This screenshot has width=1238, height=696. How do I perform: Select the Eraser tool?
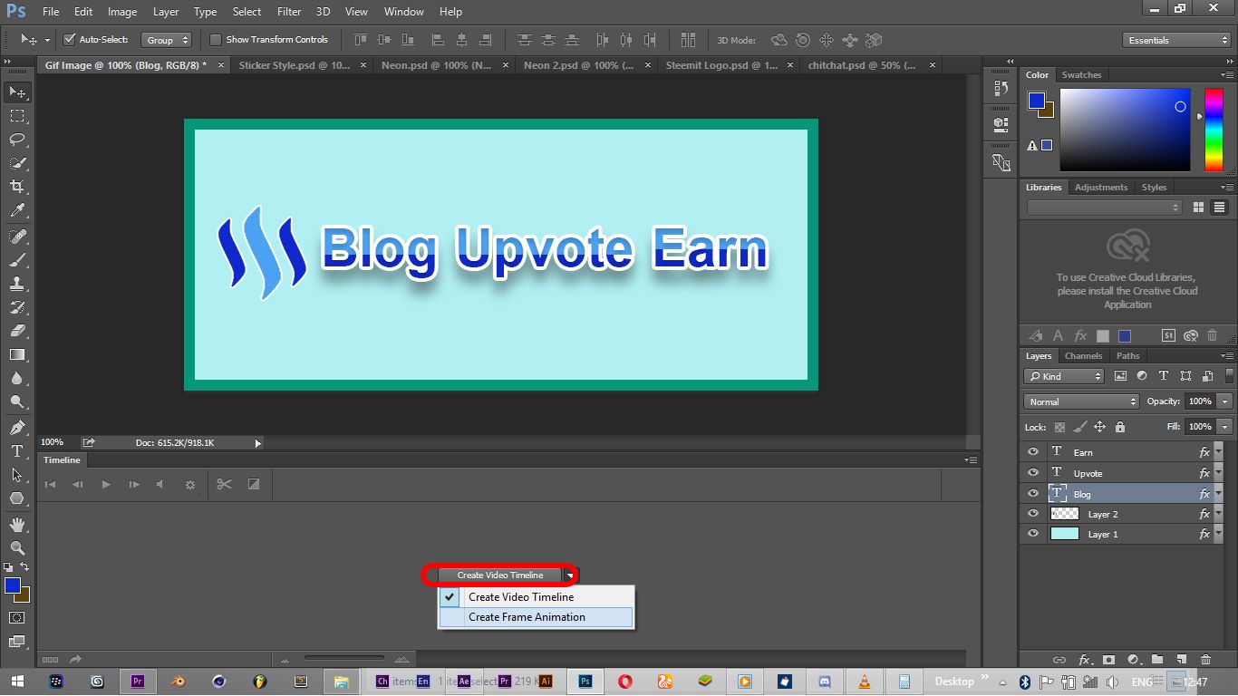click(17, 331)
